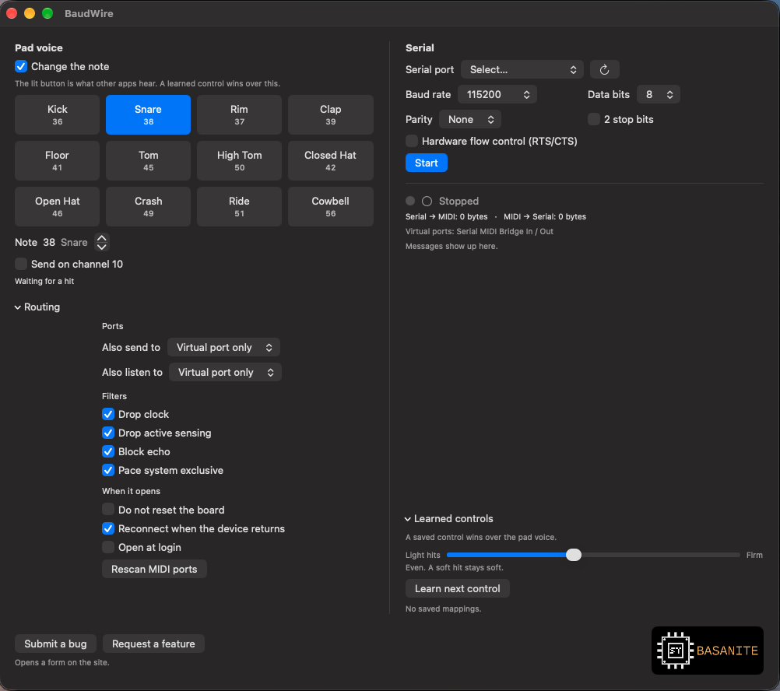Click Learn next control

click(x=457, y=588)
